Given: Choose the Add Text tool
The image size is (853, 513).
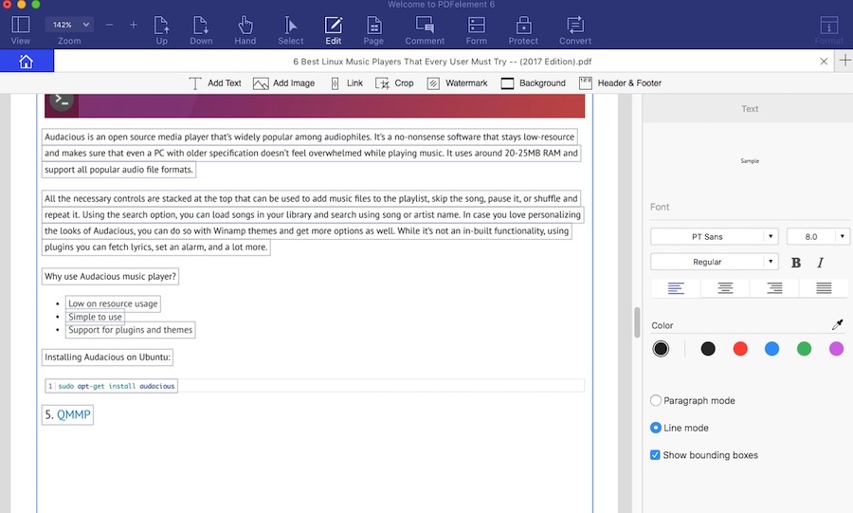Looking at the screenshot, I should coord(215,83).
